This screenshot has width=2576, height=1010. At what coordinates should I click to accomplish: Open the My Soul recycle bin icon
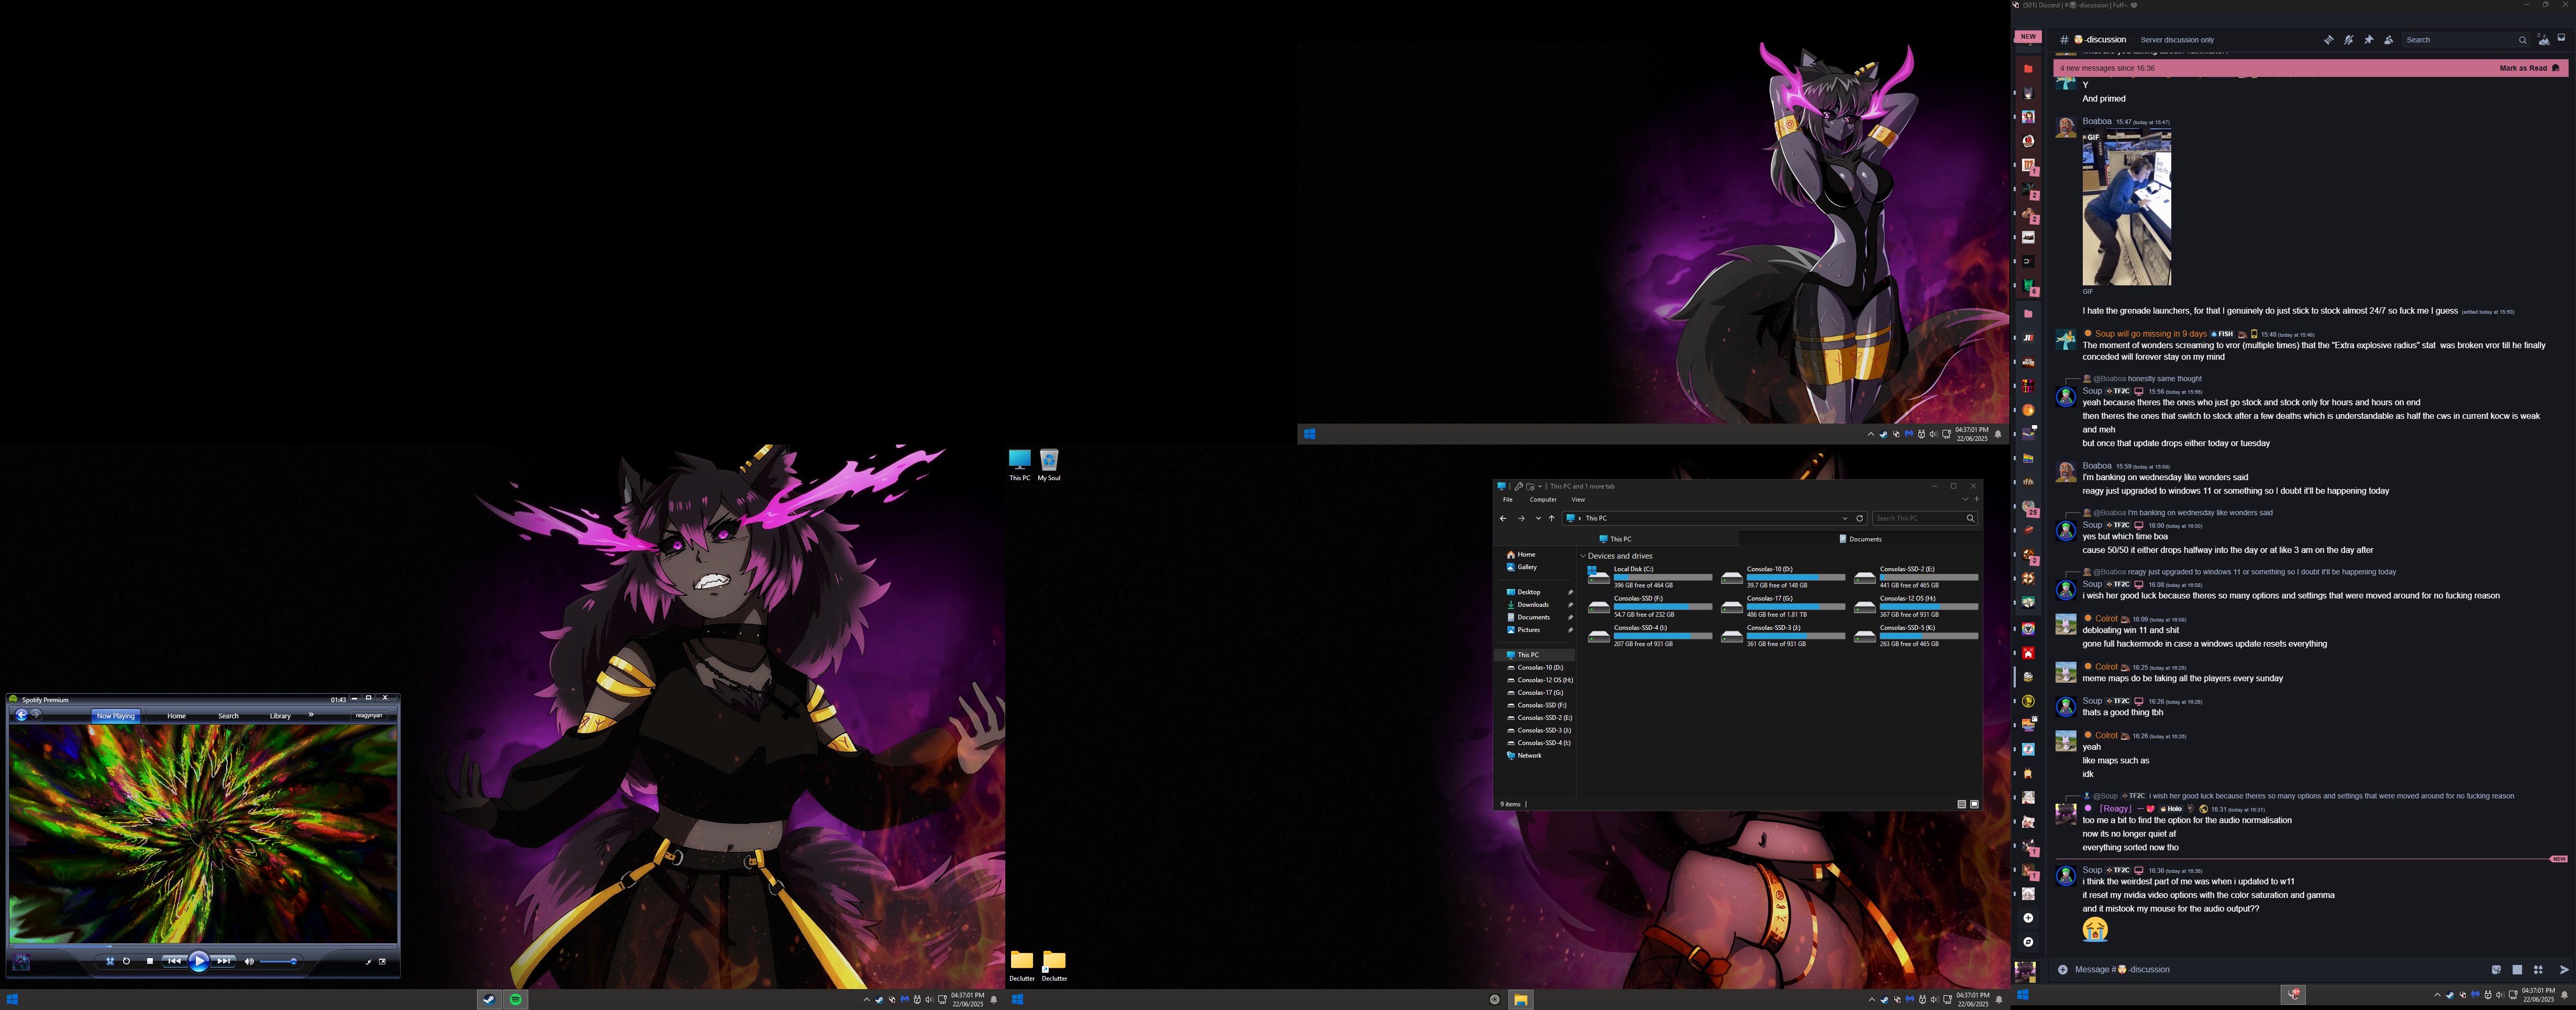(1049, 465)
